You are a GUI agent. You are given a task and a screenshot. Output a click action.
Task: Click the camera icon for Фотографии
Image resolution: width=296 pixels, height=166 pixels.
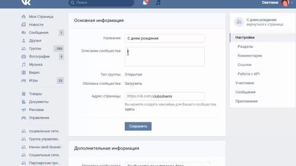point(24,56)
